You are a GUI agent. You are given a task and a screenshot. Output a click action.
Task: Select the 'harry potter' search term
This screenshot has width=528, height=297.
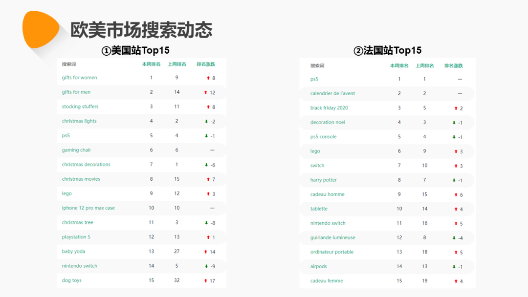[324, 180]
